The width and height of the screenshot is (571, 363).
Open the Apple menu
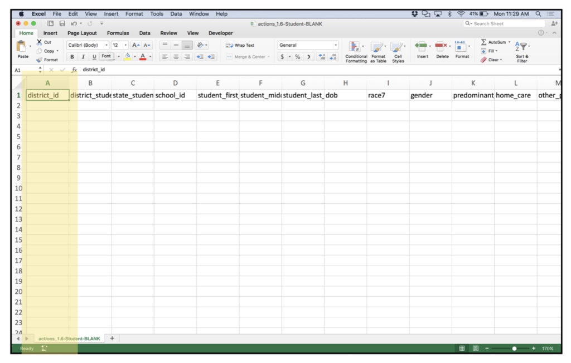[22, 14]
